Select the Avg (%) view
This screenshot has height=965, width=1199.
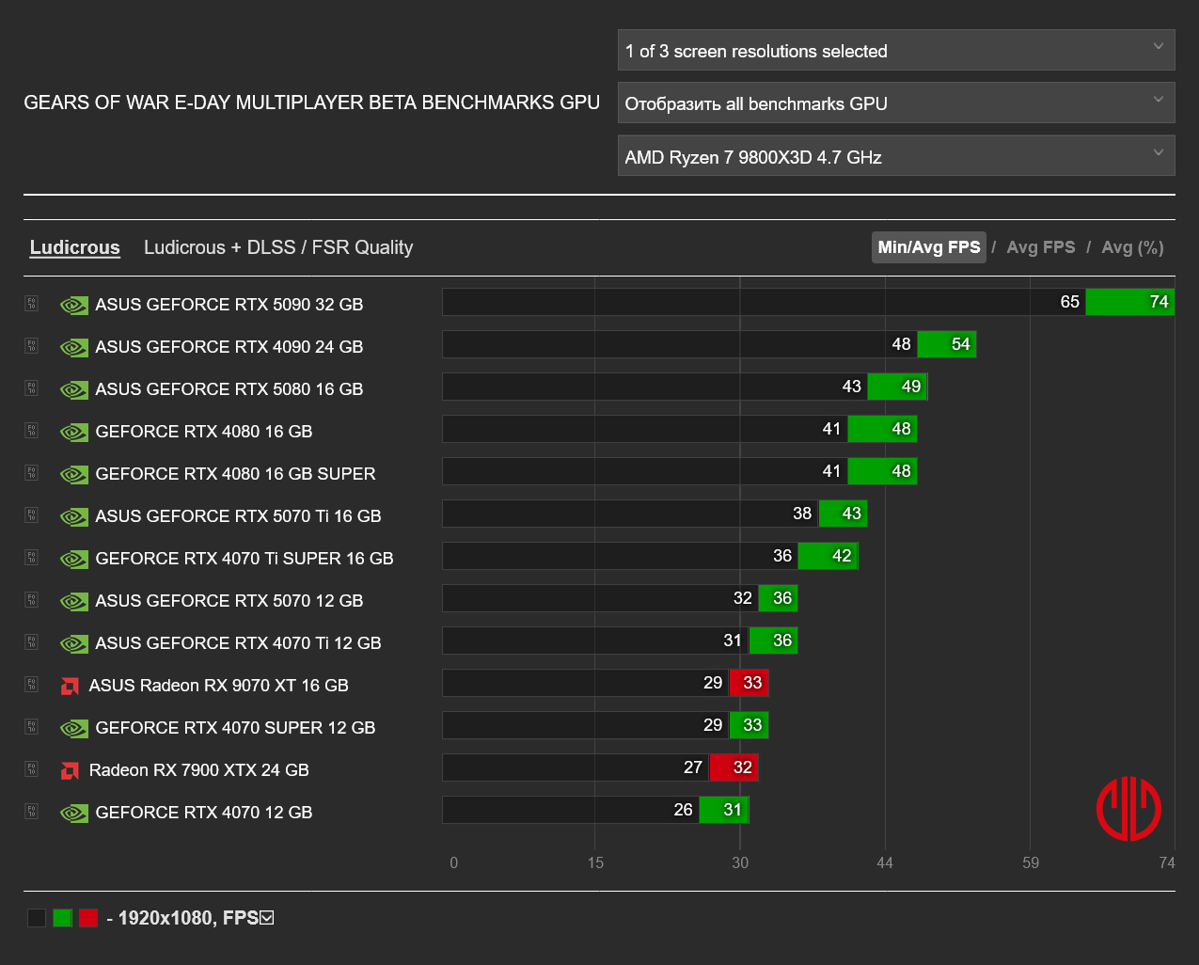point(1132,247)
